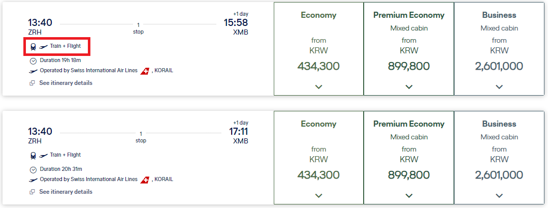Image resolution: width=548 pixels, height=208 pixels.
Task: Expand Business fare chevron for 17:11 flight
Action: 499,196
